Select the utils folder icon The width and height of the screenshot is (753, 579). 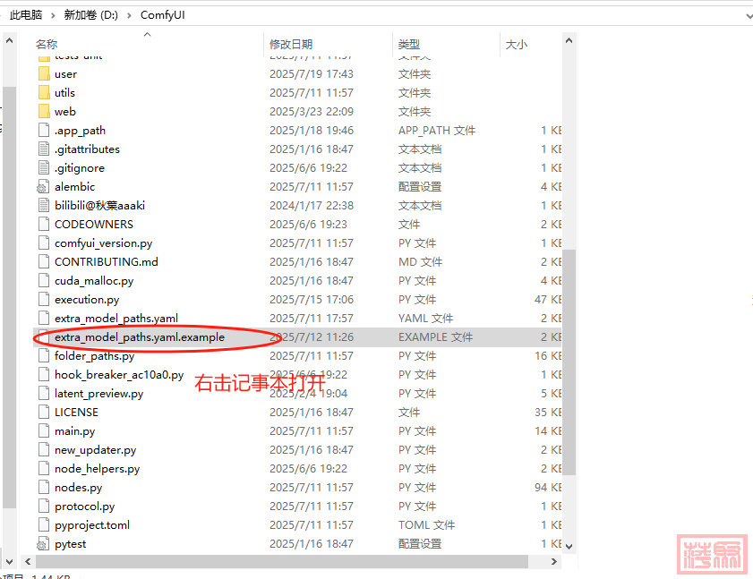click(44, 93)
